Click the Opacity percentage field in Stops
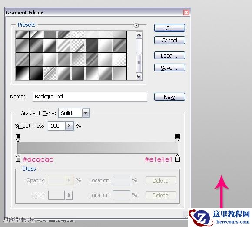The height and width of the screenshot is (227, 252). coord(57,180)
